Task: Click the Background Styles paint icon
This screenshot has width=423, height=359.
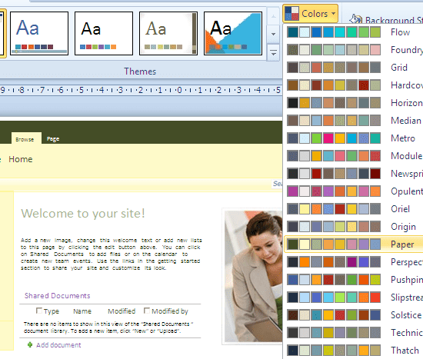Action: [x=355, y=19]
